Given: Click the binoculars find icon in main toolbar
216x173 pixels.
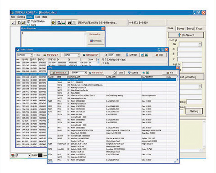Looking at the screenshot, I should click(69, 23).
